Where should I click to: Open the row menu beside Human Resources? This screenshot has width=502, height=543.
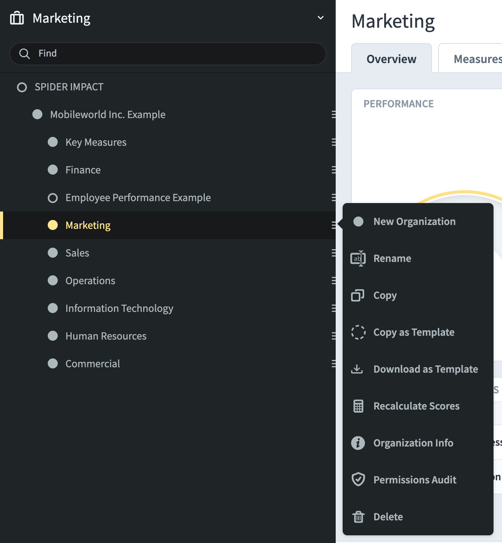coord(333,336)
